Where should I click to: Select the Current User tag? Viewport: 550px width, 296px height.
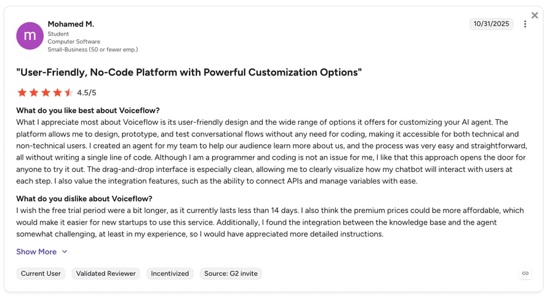pos(41,273)
